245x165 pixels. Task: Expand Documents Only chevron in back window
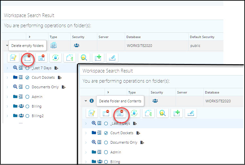click(7, 87)
